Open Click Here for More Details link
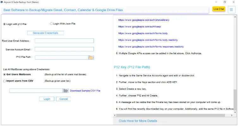 [x=138, y=121]
